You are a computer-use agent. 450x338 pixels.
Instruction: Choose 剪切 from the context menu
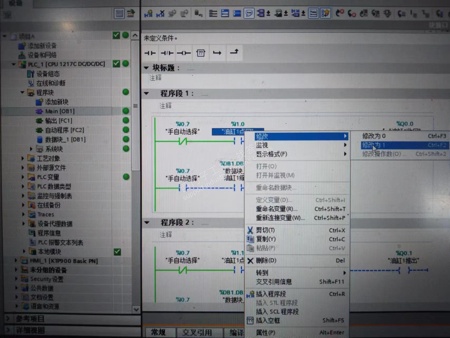coord(297,230)
